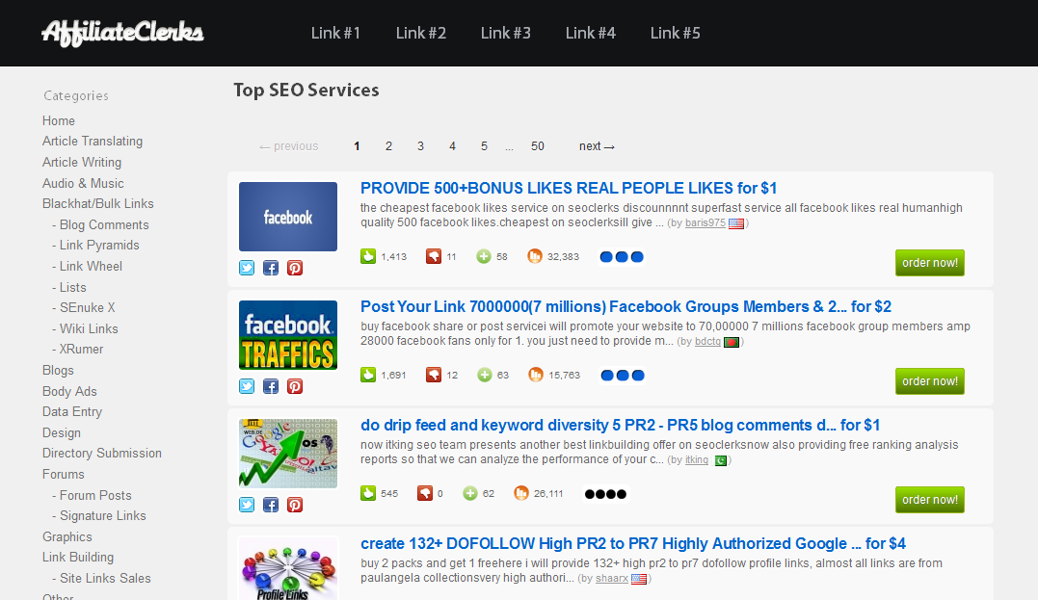1038x600 pixels.
Task: Click the AffiliateClerks logo
Action: point(121,32)
